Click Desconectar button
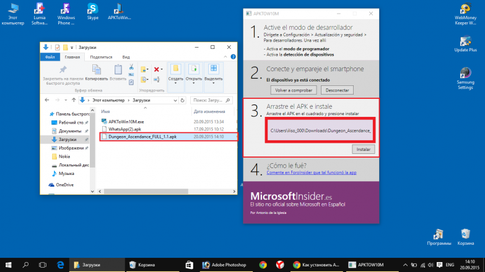 pyautogui.click(x=337, y=90)
